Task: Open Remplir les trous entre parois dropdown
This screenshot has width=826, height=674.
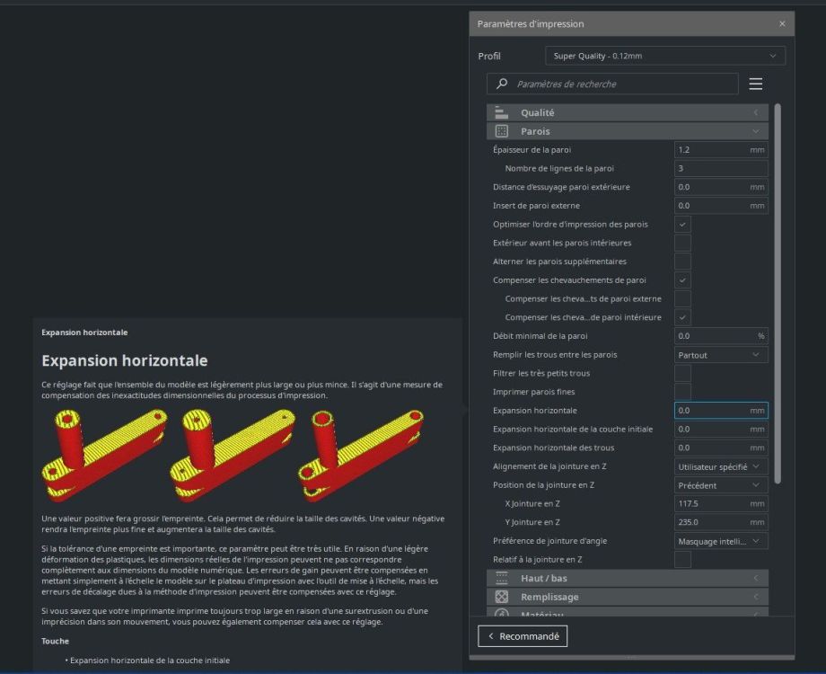Action: click(x=721, y=355)
